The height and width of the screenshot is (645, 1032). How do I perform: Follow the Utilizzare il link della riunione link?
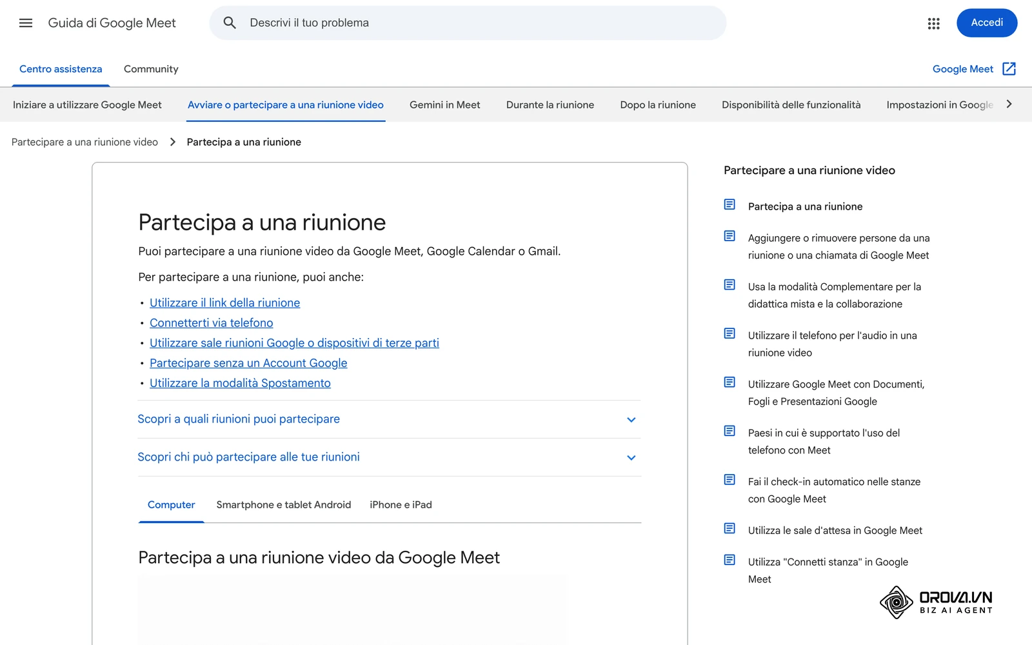[x=224, y=303]
